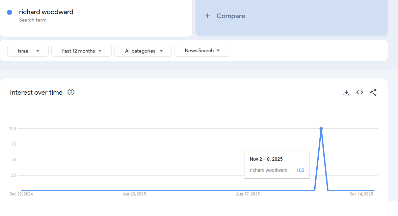The height and width of the screenshot is (216, 398).
Task: Open the All categories dropdown
Action: pyautogui.click(x=143, y=51)
